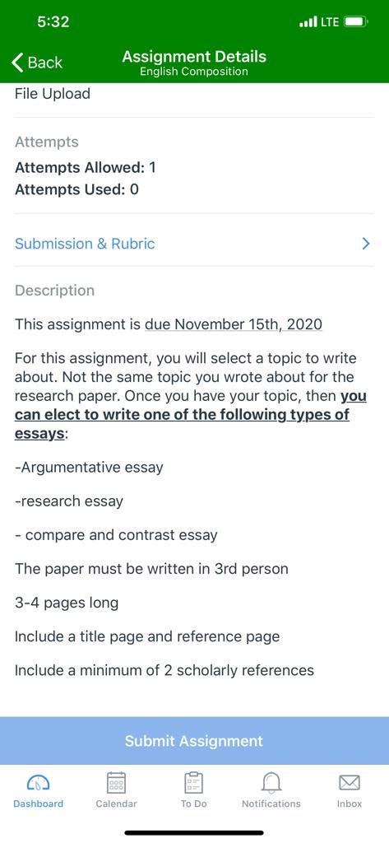Tap the Assignment Details header title
The image size is (389, 843).
click(194, 57)
